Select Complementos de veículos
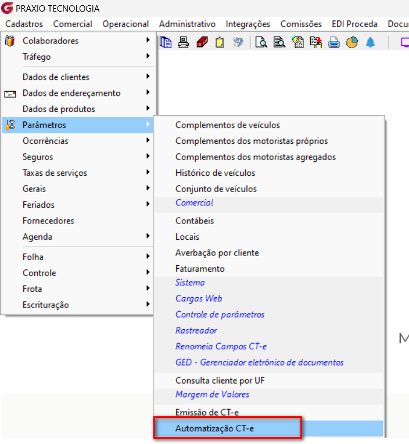 point(268,125)
